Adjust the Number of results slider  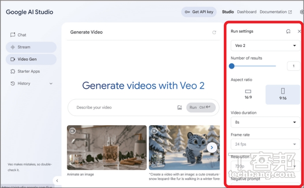coord(253,66)
